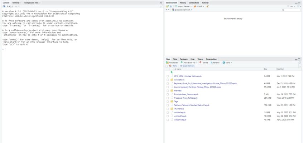Click the New Folder button

point(172,63)
